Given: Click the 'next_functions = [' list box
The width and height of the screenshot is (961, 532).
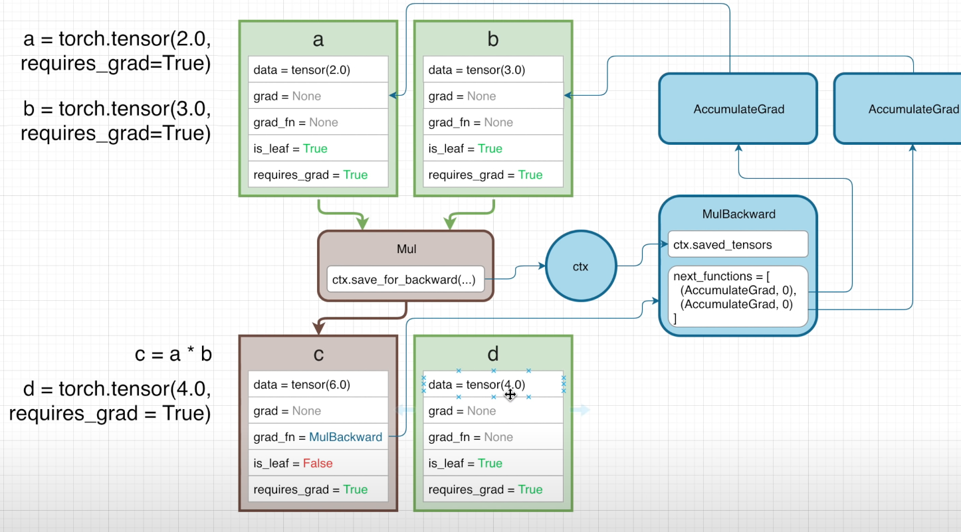Looking at the screenshot, I should click(738, 297).
